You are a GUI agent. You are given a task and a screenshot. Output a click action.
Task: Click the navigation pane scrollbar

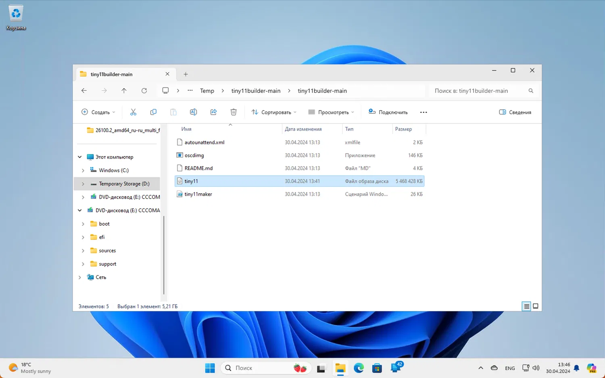pos(164,255)
